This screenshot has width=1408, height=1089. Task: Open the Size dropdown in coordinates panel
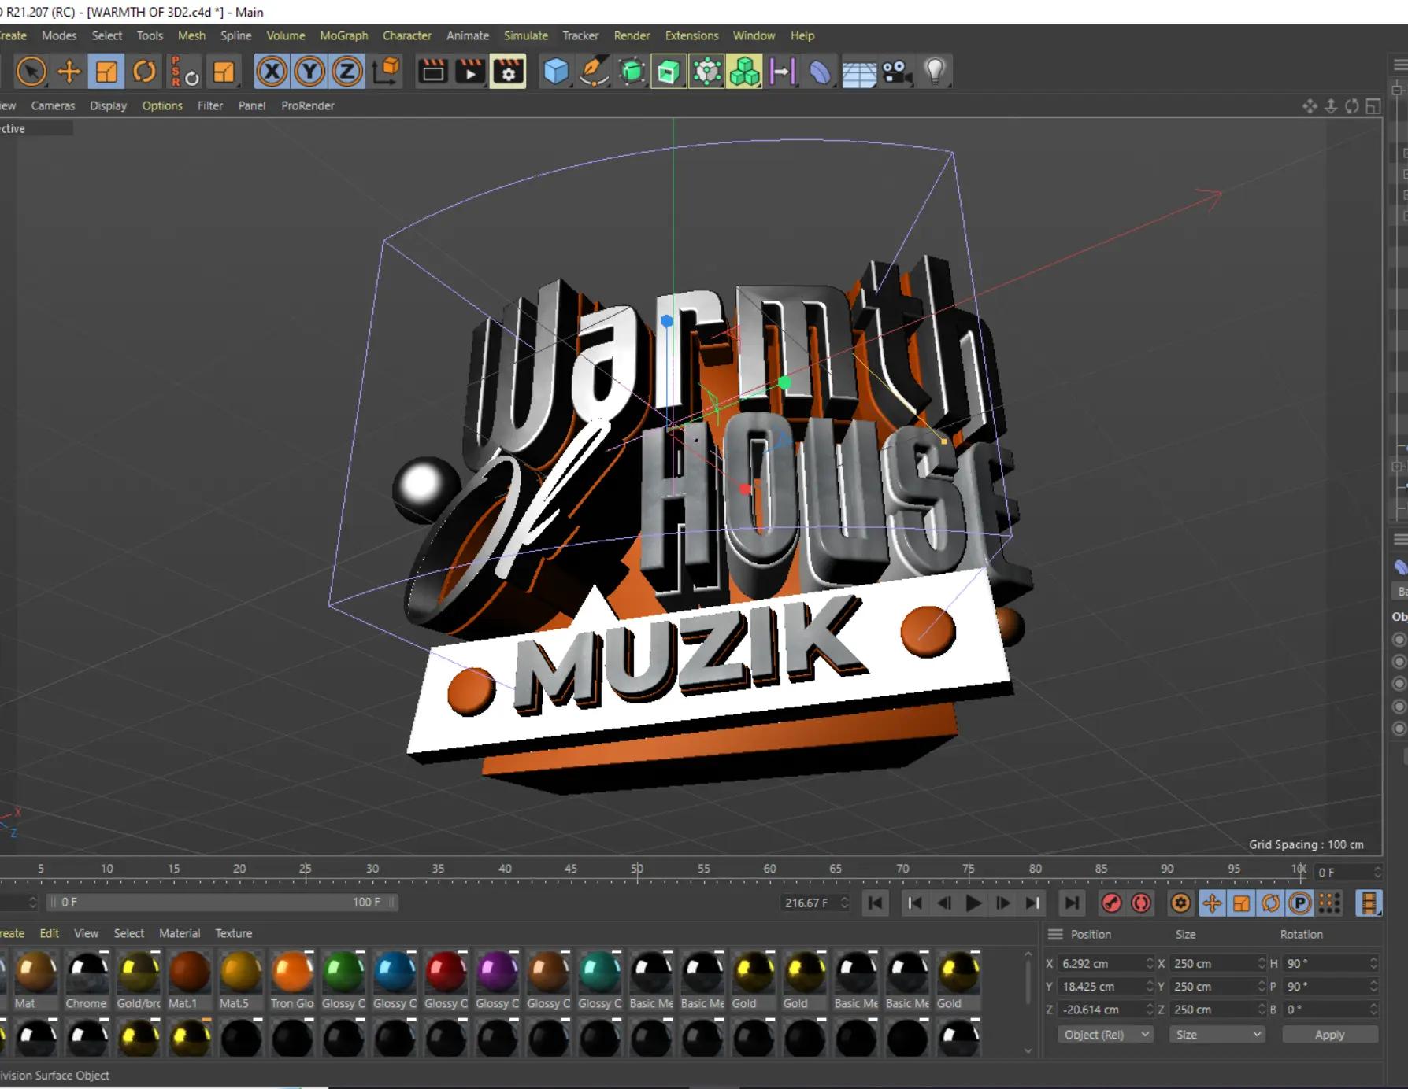point(1217,1035)
